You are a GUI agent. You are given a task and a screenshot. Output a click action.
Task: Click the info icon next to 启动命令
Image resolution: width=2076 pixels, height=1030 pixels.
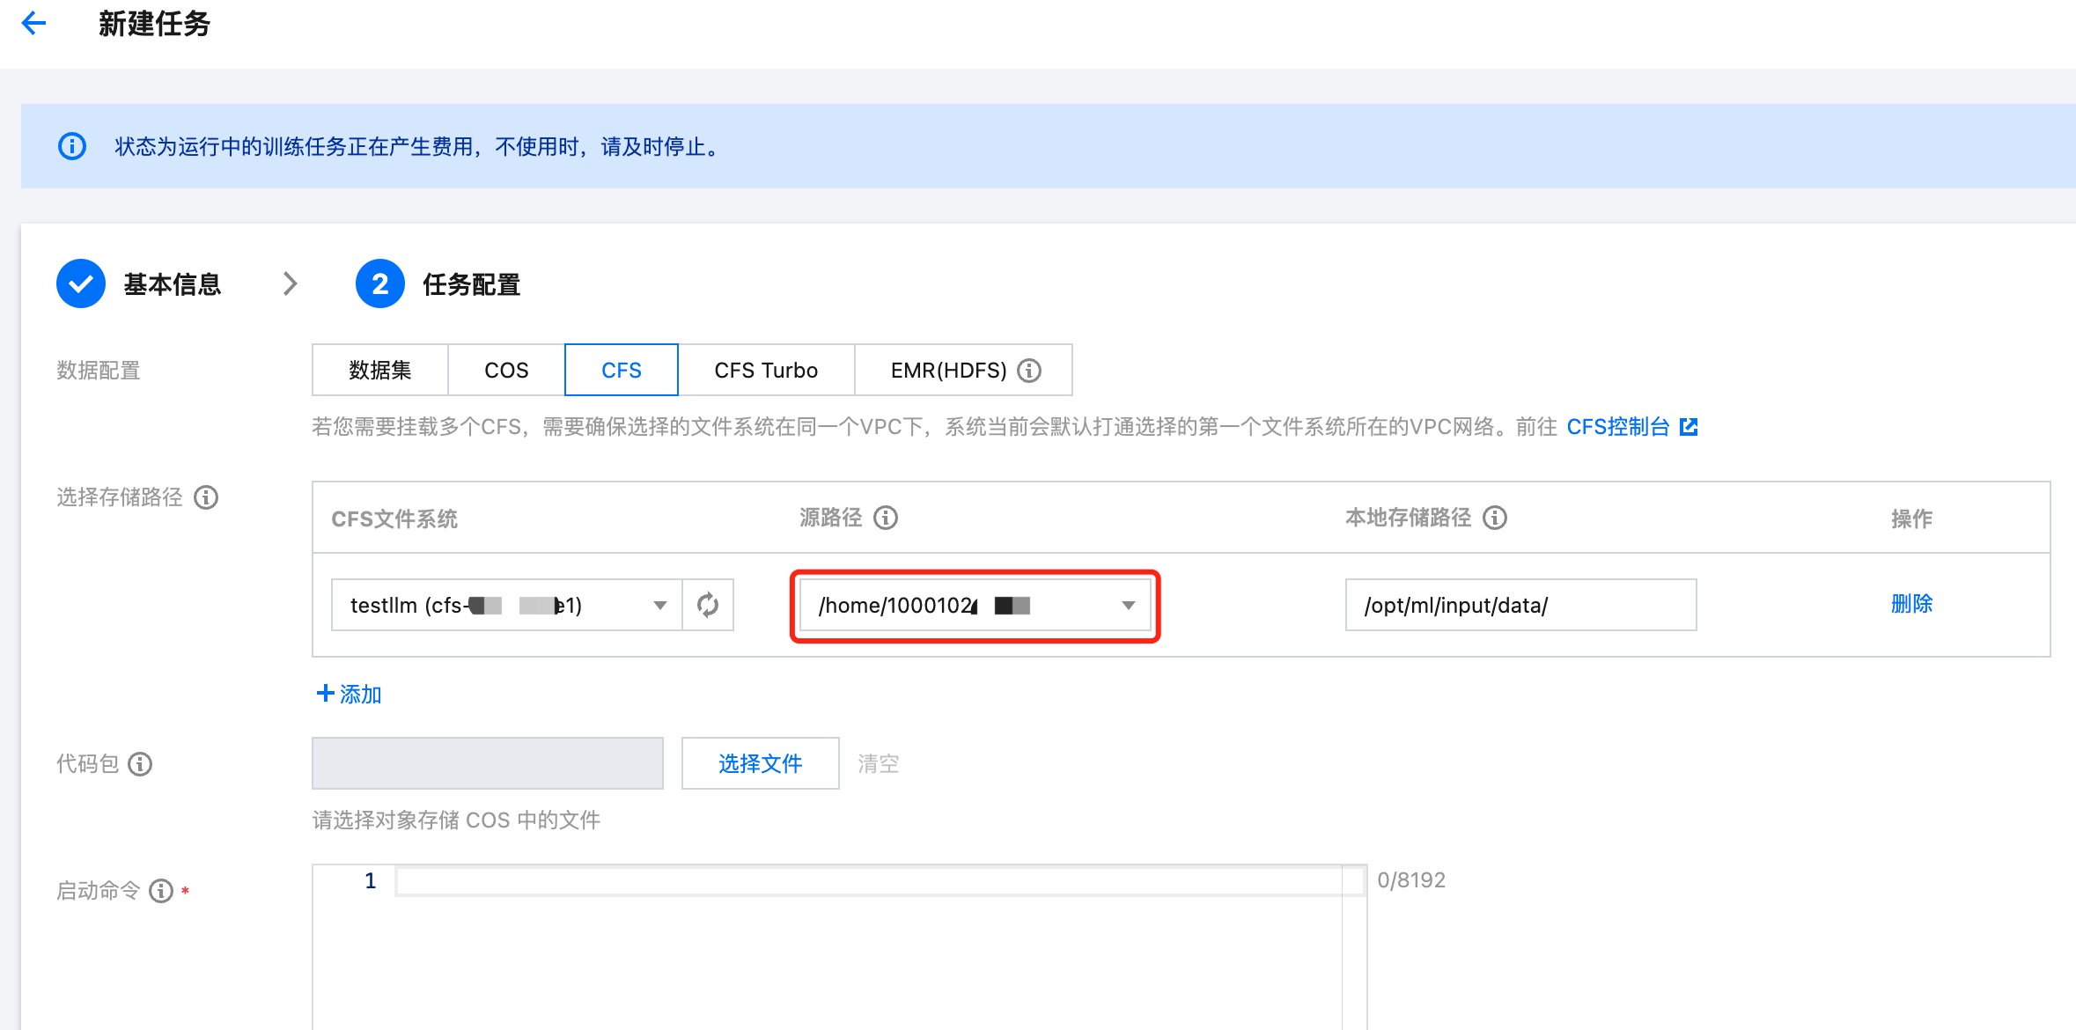click(x=161, y=891)
